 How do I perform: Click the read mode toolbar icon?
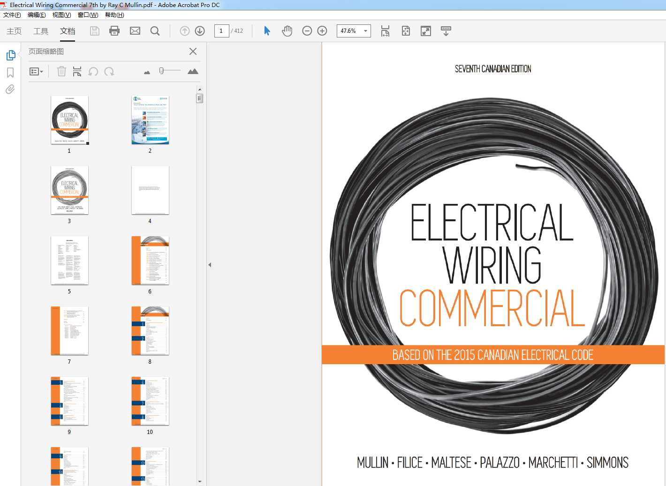click(446, 31)
